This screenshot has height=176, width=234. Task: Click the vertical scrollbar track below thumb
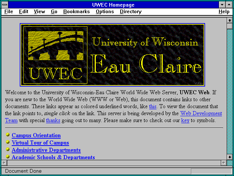click(x=230, y=92)
